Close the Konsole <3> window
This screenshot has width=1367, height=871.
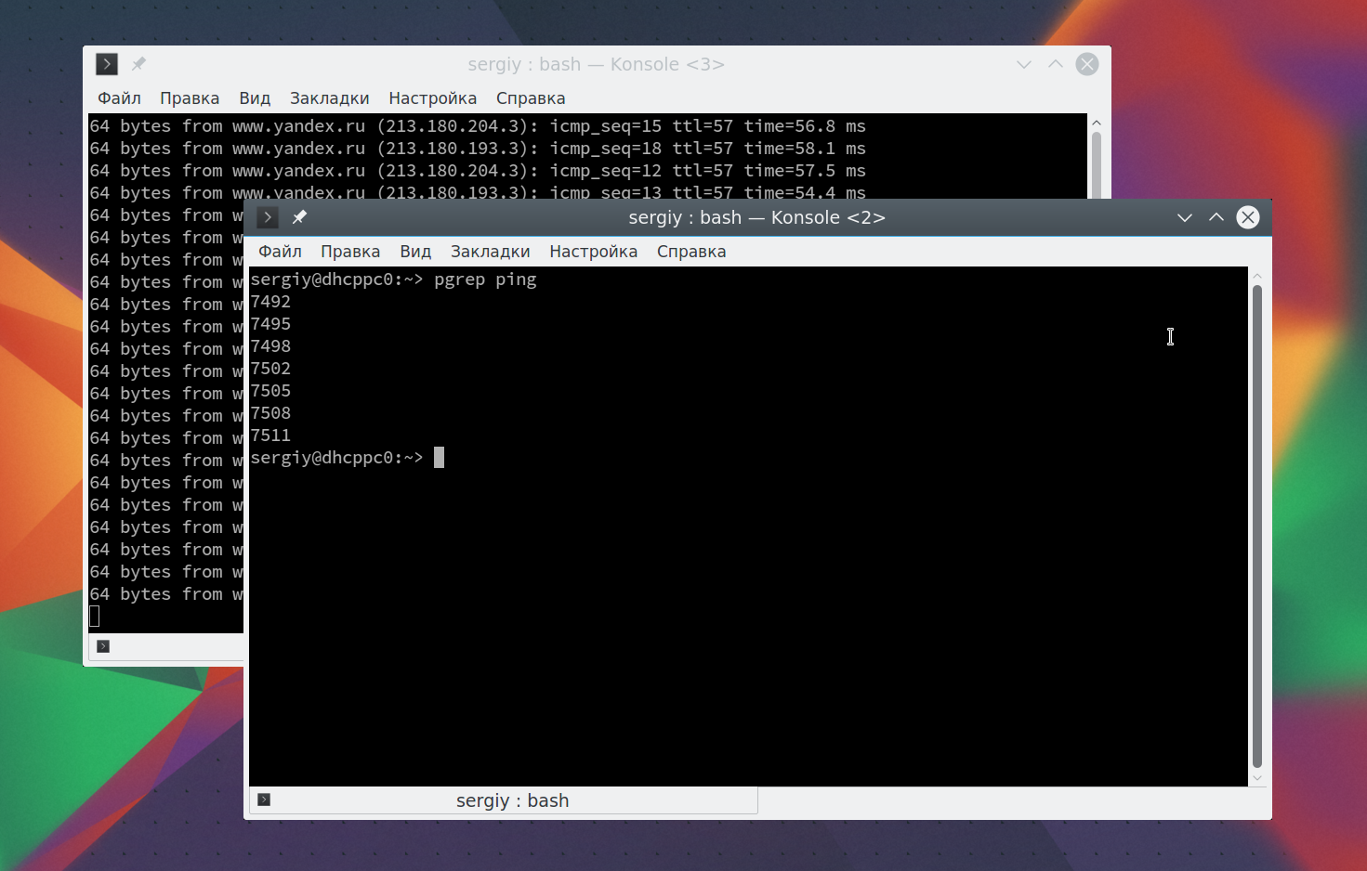(1087, 64)
